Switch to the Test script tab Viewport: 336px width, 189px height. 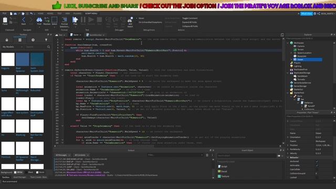click(x=60, y=35)
